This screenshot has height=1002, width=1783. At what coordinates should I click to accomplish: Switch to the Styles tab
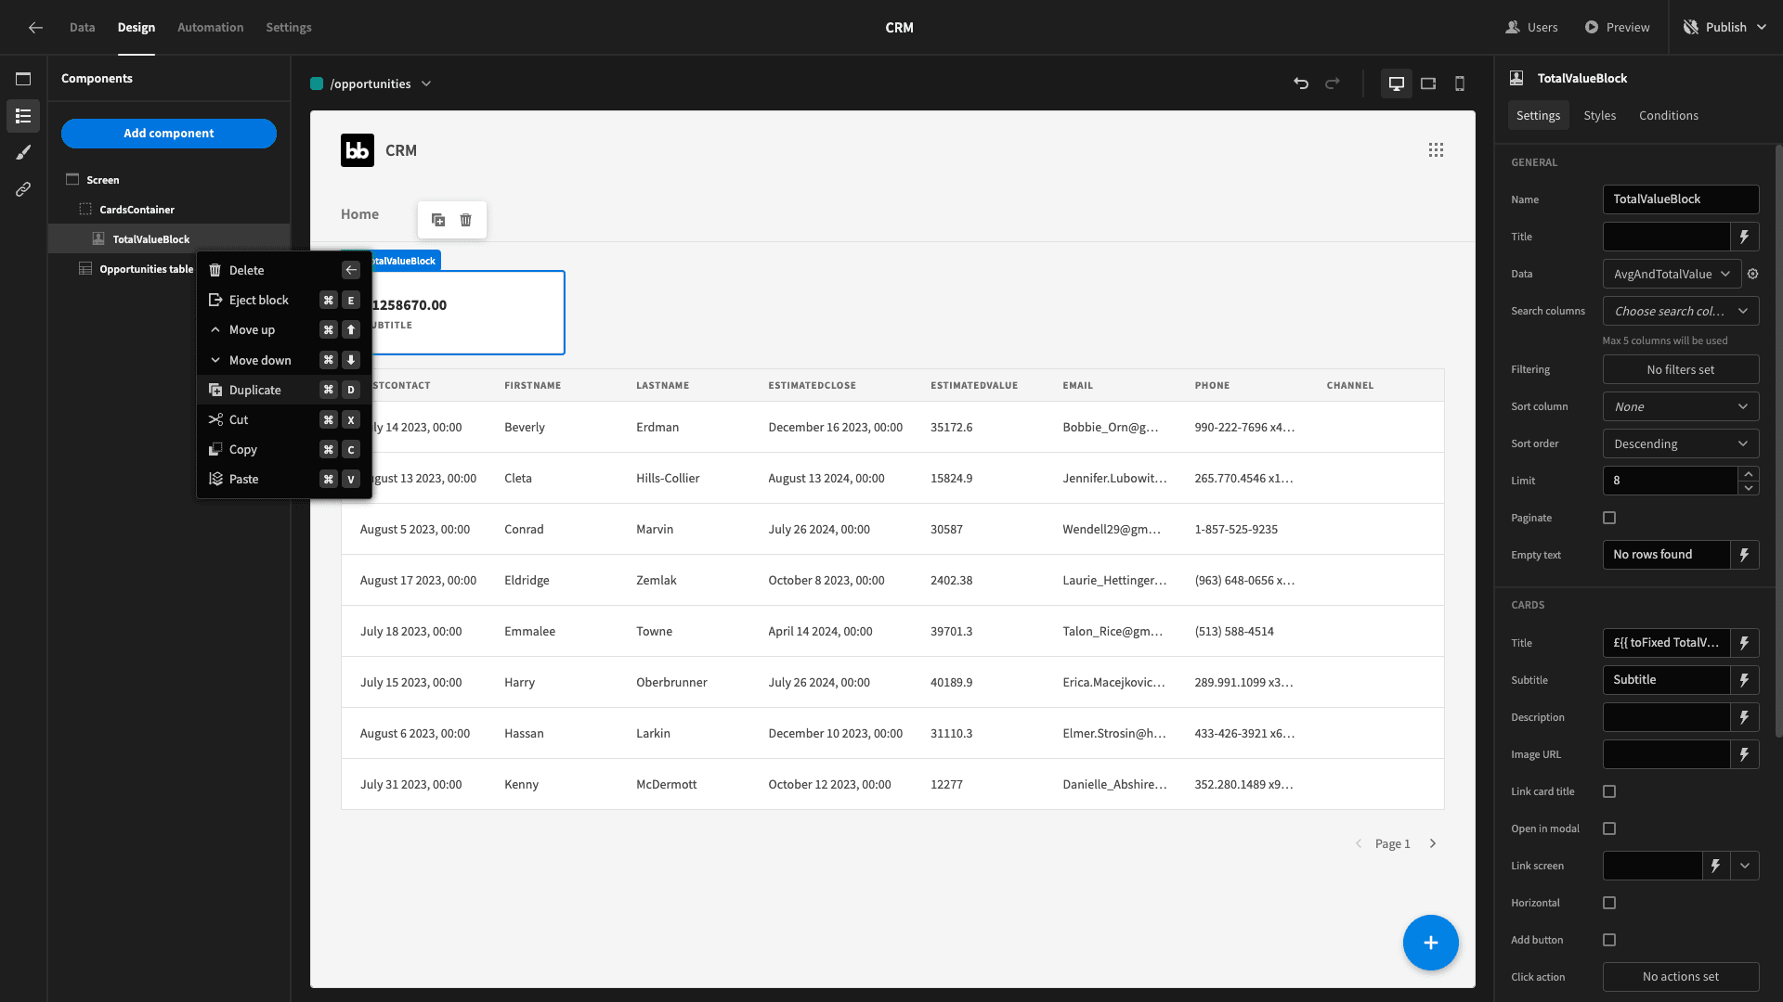click(1599, 115)
